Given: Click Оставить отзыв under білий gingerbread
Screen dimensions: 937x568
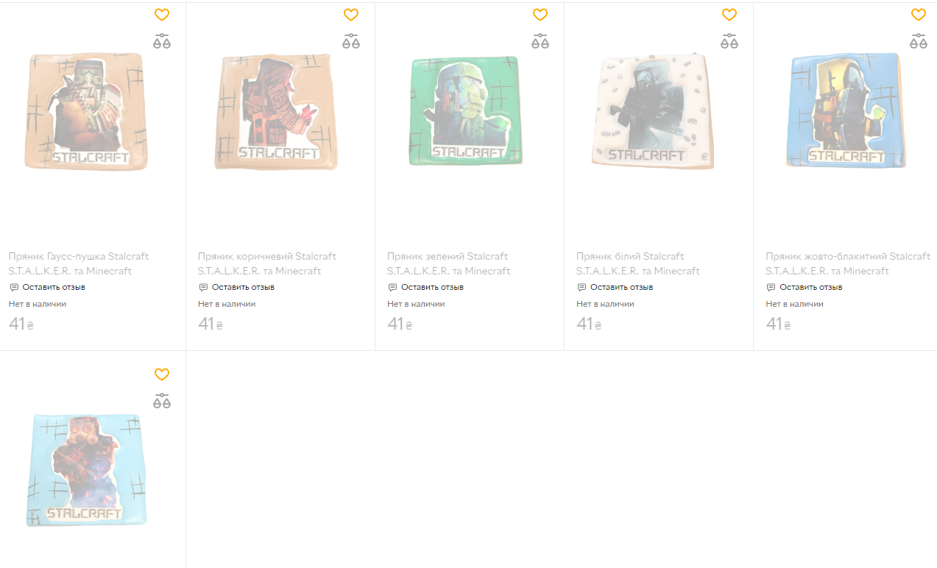Looking at the screenshot, I should coord(615,287).
